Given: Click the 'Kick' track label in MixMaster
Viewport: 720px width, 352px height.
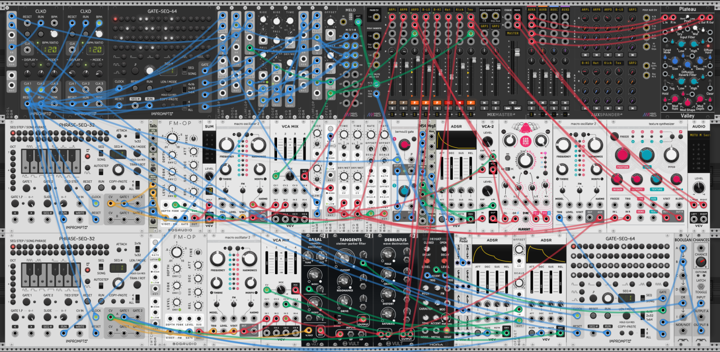Looking at the screenshot, I should (x=459, y=9).
